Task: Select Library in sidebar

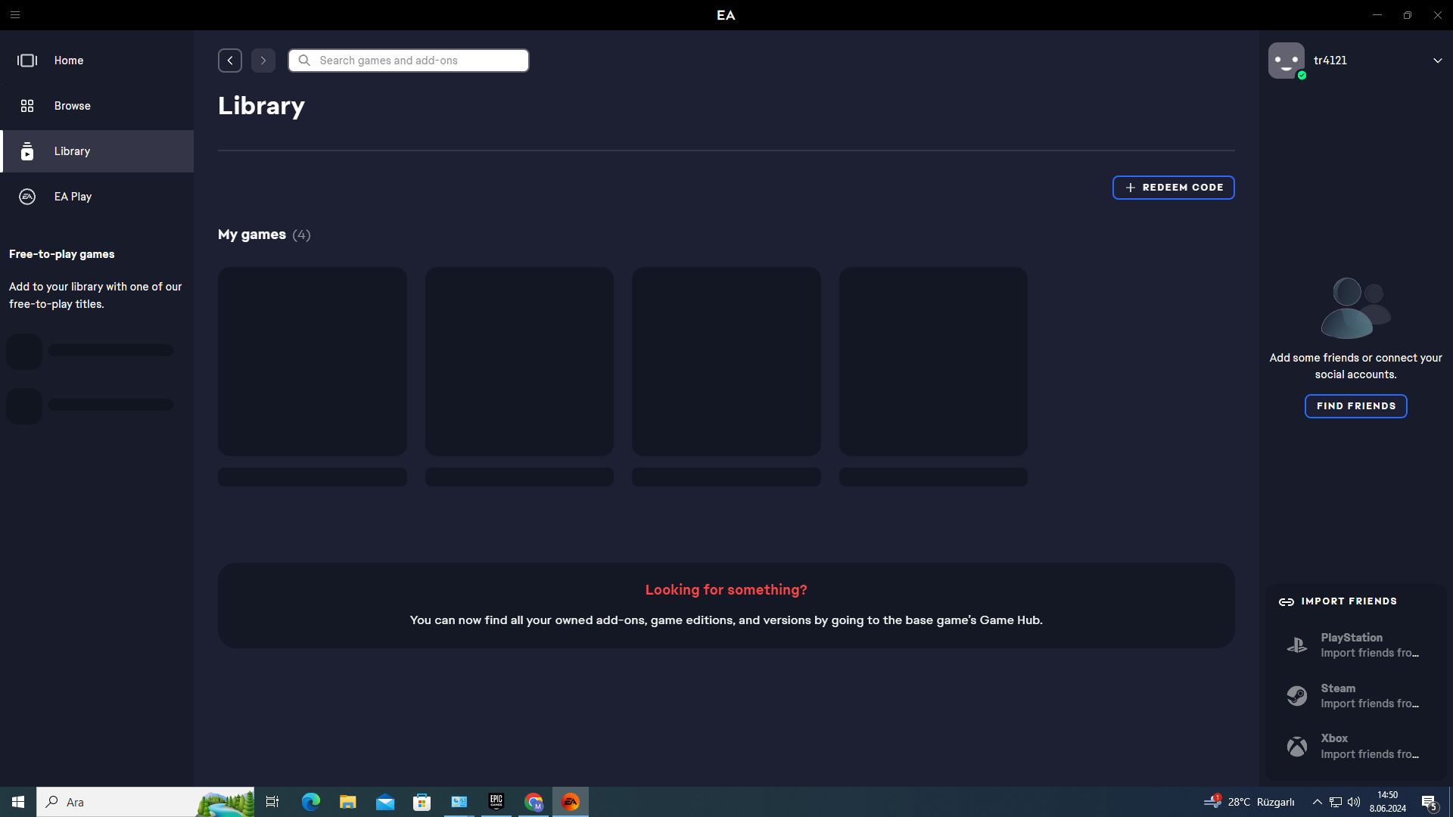Action: coord(97,151)
